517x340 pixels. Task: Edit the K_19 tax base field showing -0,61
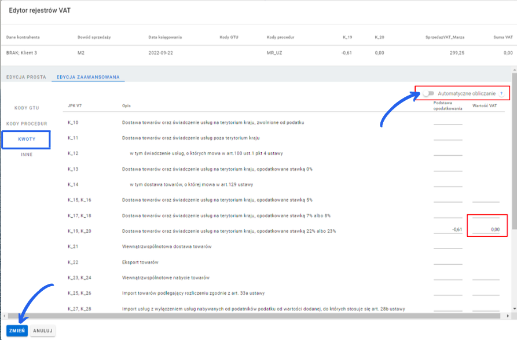[x=448, y=230]
